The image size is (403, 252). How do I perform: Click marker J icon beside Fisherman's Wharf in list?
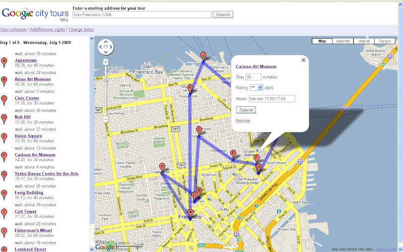coord(4,233)
